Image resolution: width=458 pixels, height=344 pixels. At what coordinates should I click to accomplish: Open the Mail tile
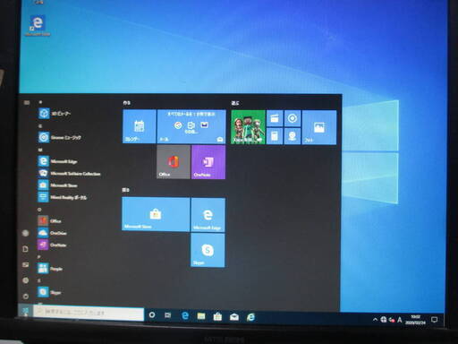191,126
